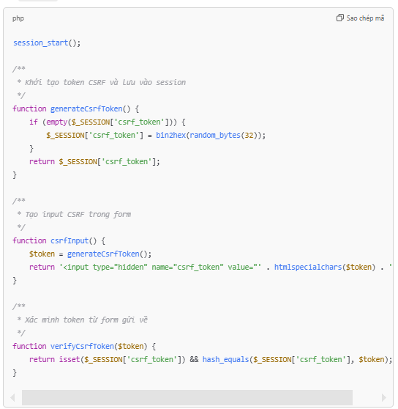Click the comment "Tạo input CSRF trong form"
Screen dimensions: 398x409
tap(78, 215)
